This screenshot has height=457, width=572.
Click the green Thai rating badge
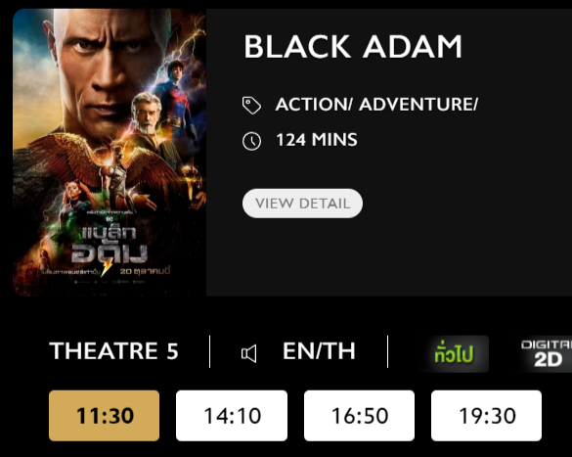click(454, 353)
